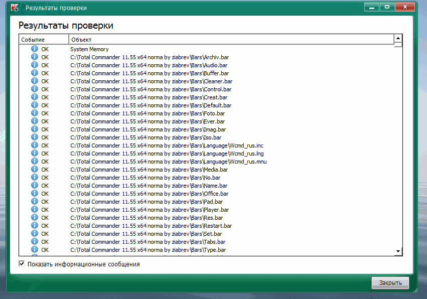Click the Kaspersky logo in title bar

coord(15,8)
